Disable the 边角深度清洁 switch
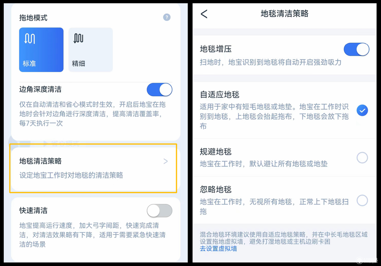 160,90
